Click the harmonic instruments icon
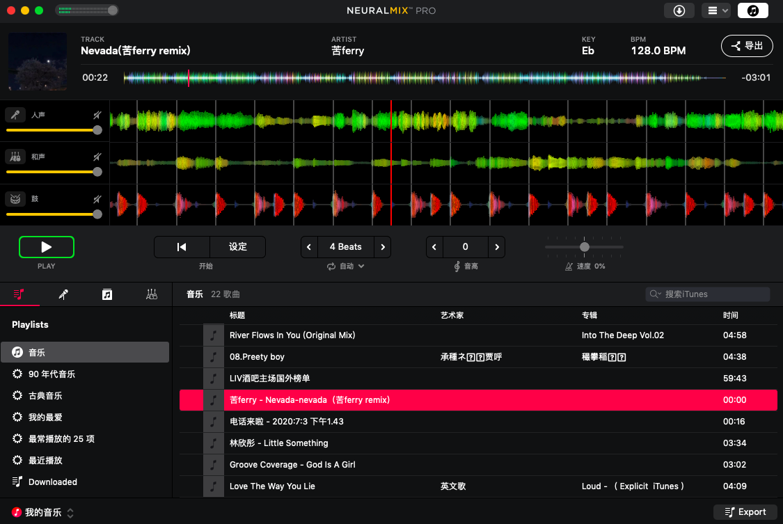Screen dimensions: 783x524 (15, 157)
